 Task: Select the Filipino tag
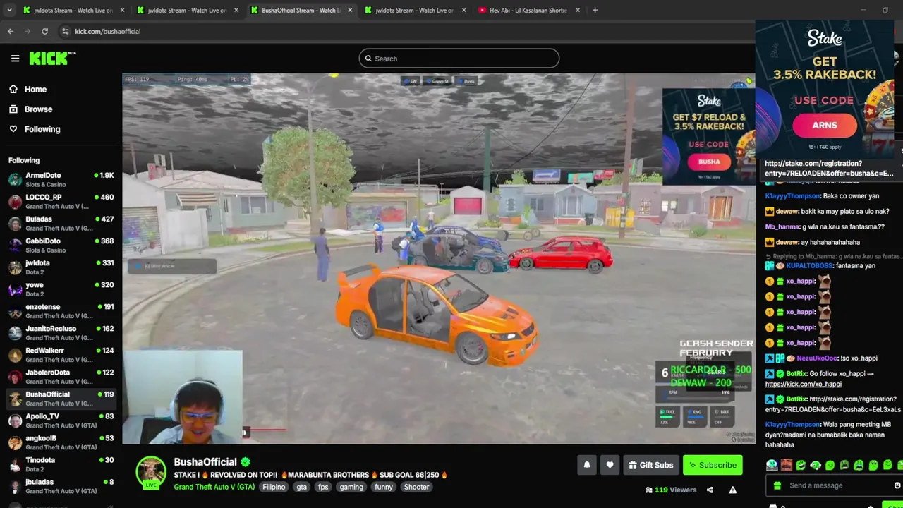coord(274,487)
